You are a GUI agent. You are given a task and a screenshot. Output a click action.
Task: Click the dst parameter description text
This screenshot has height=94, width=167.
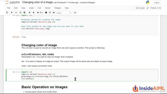[x=67, y=61]
